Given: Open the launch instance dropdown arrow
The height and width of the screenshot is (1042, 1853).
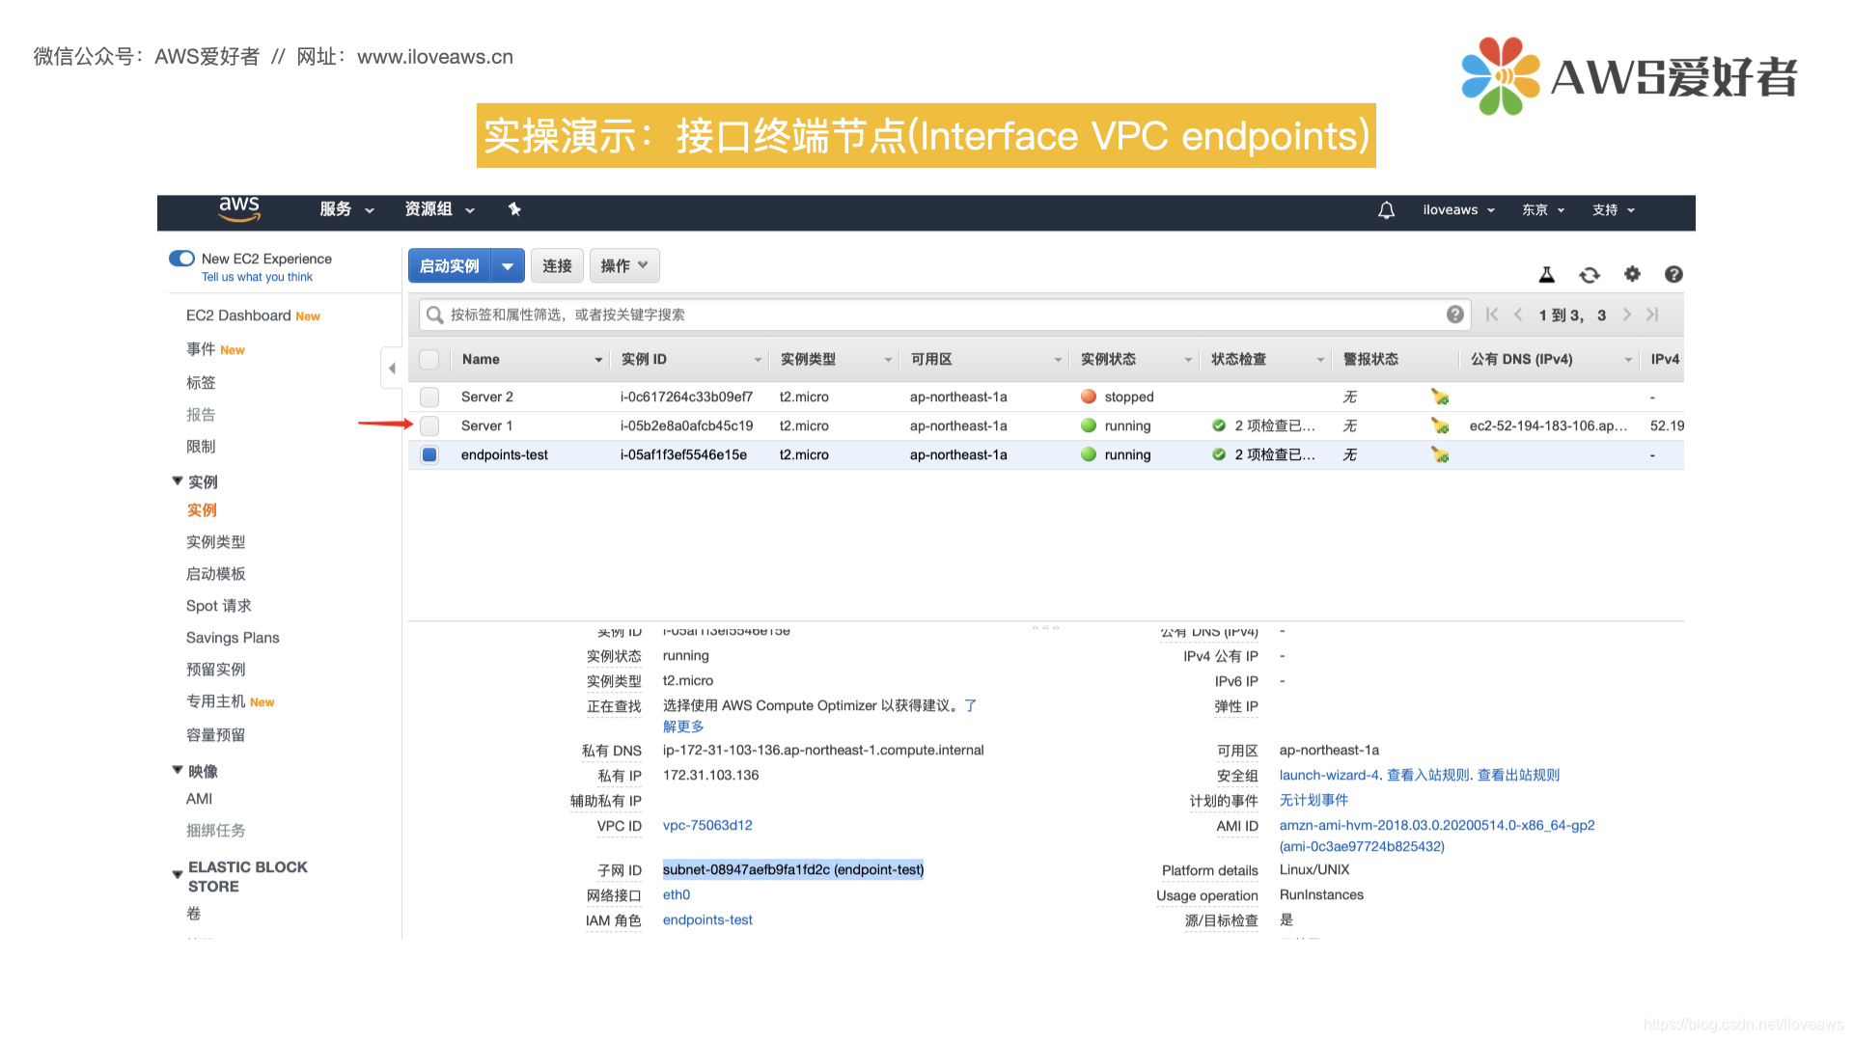Looking at the screenshot, I should 508,265.
